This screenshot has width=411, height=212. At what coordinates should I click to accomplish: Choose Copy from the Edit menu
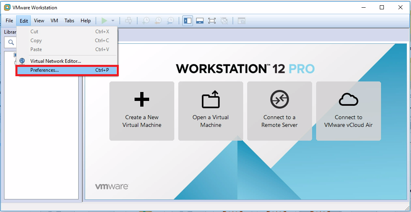tap(67, 41)
